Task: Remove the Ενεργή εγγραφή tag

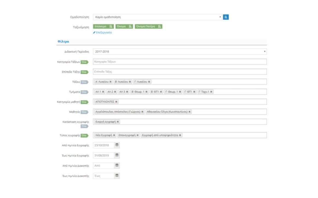Action: coord(118,122)
